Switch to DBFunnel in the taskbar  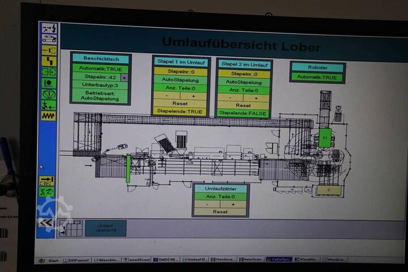tap(76, 260)
